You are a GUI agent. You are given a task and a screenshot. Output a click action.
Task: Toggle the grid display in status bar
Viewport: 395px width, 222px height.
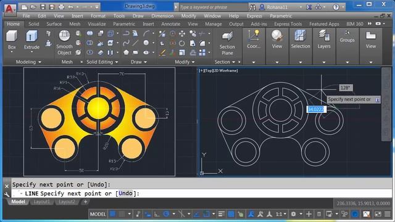(x=112, y=214)
